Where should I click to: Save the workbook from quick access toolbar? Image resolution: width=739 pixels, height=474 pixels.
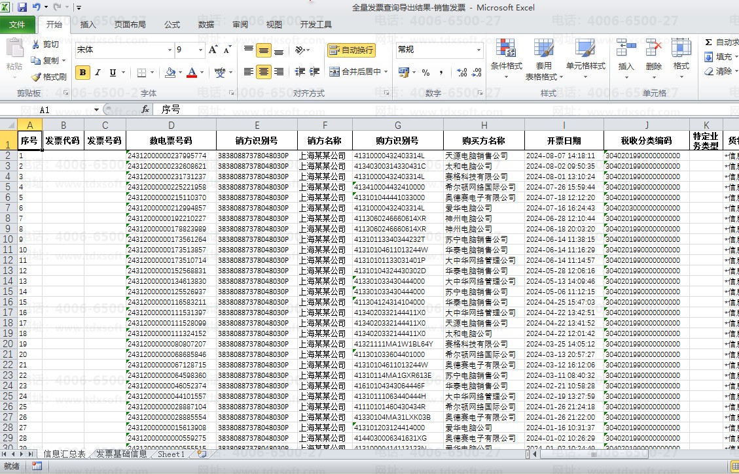[x=22, y=7]
